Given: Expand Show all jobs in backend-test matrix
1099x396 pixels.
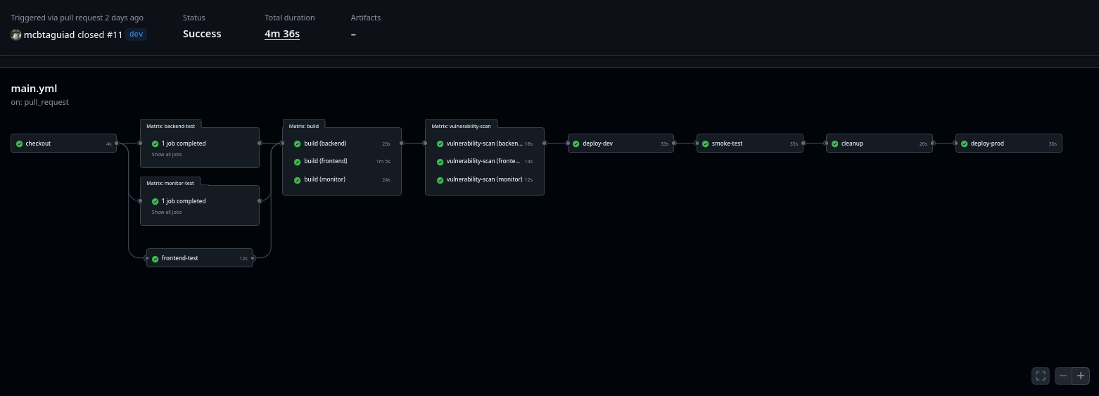Looking at the screenshot, I should 167,154.
